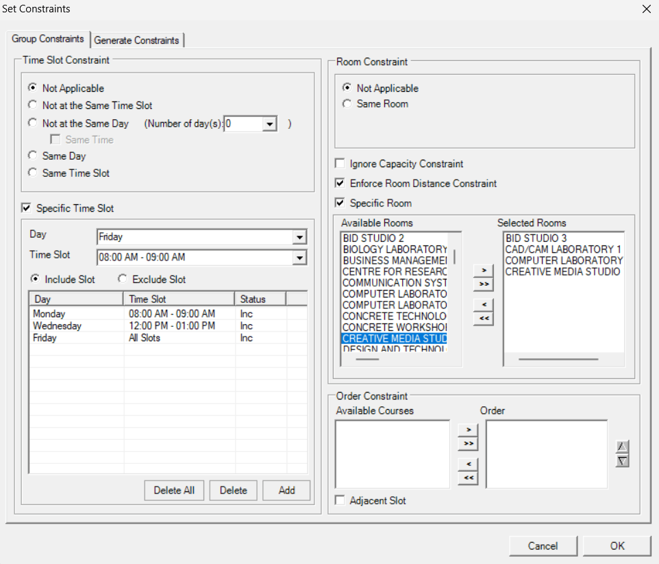Select BID STUDIO 2 in Available Rooms
The width and height of the screenshot is (659, 564).
point(395,238)
